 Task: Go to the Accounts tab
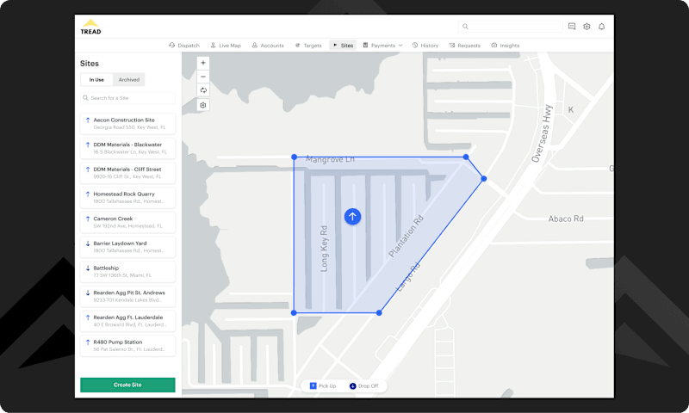(268, 46)
